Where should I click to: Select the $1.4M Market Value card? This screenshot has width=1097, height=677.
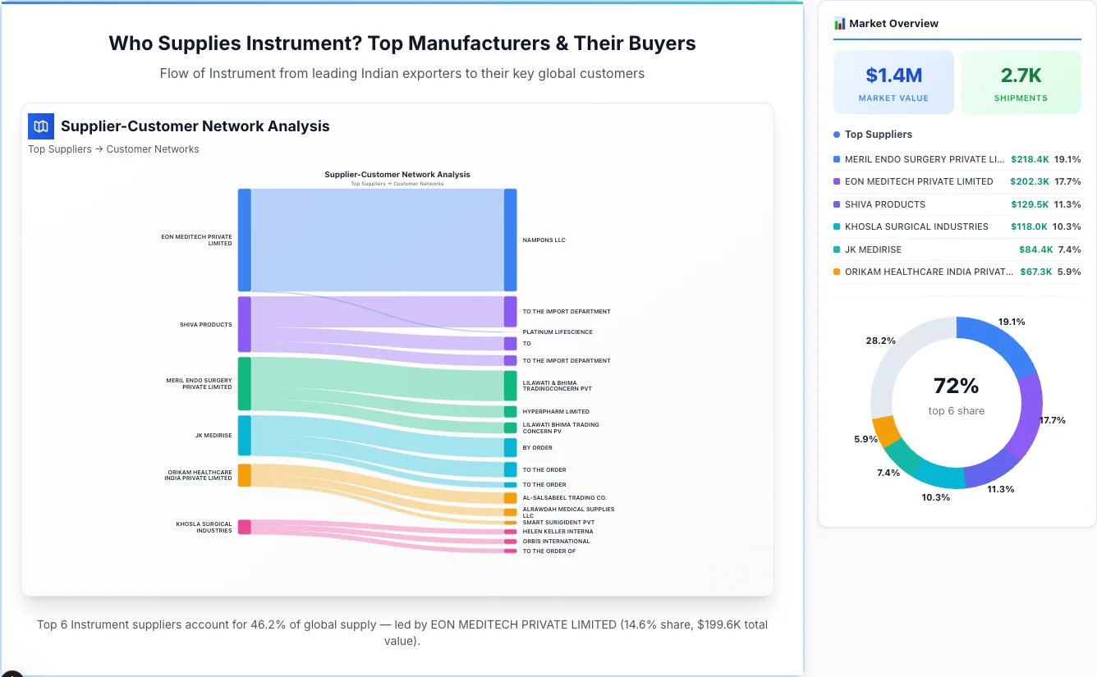893,81
